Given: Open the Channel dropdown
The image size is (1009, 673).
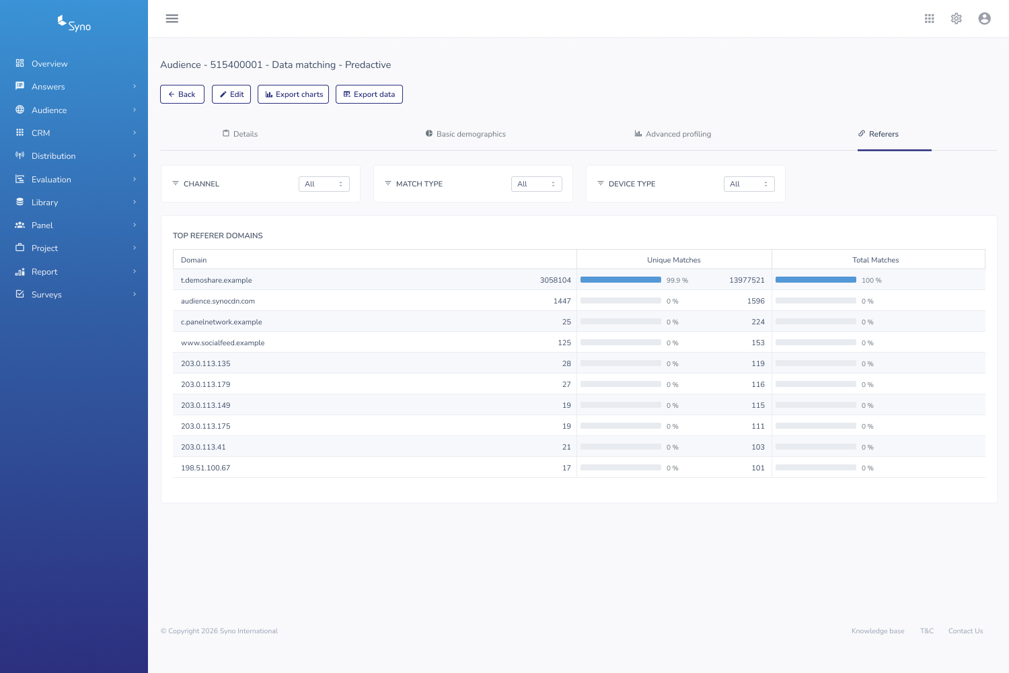Looking at the screenshot, I should coord(324,184).
